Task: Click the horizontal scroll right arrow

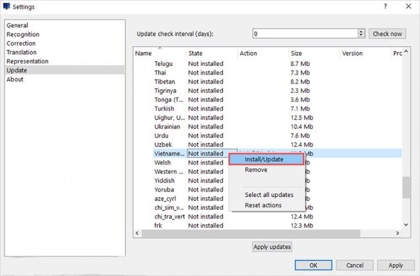Action: pos(398,233)
